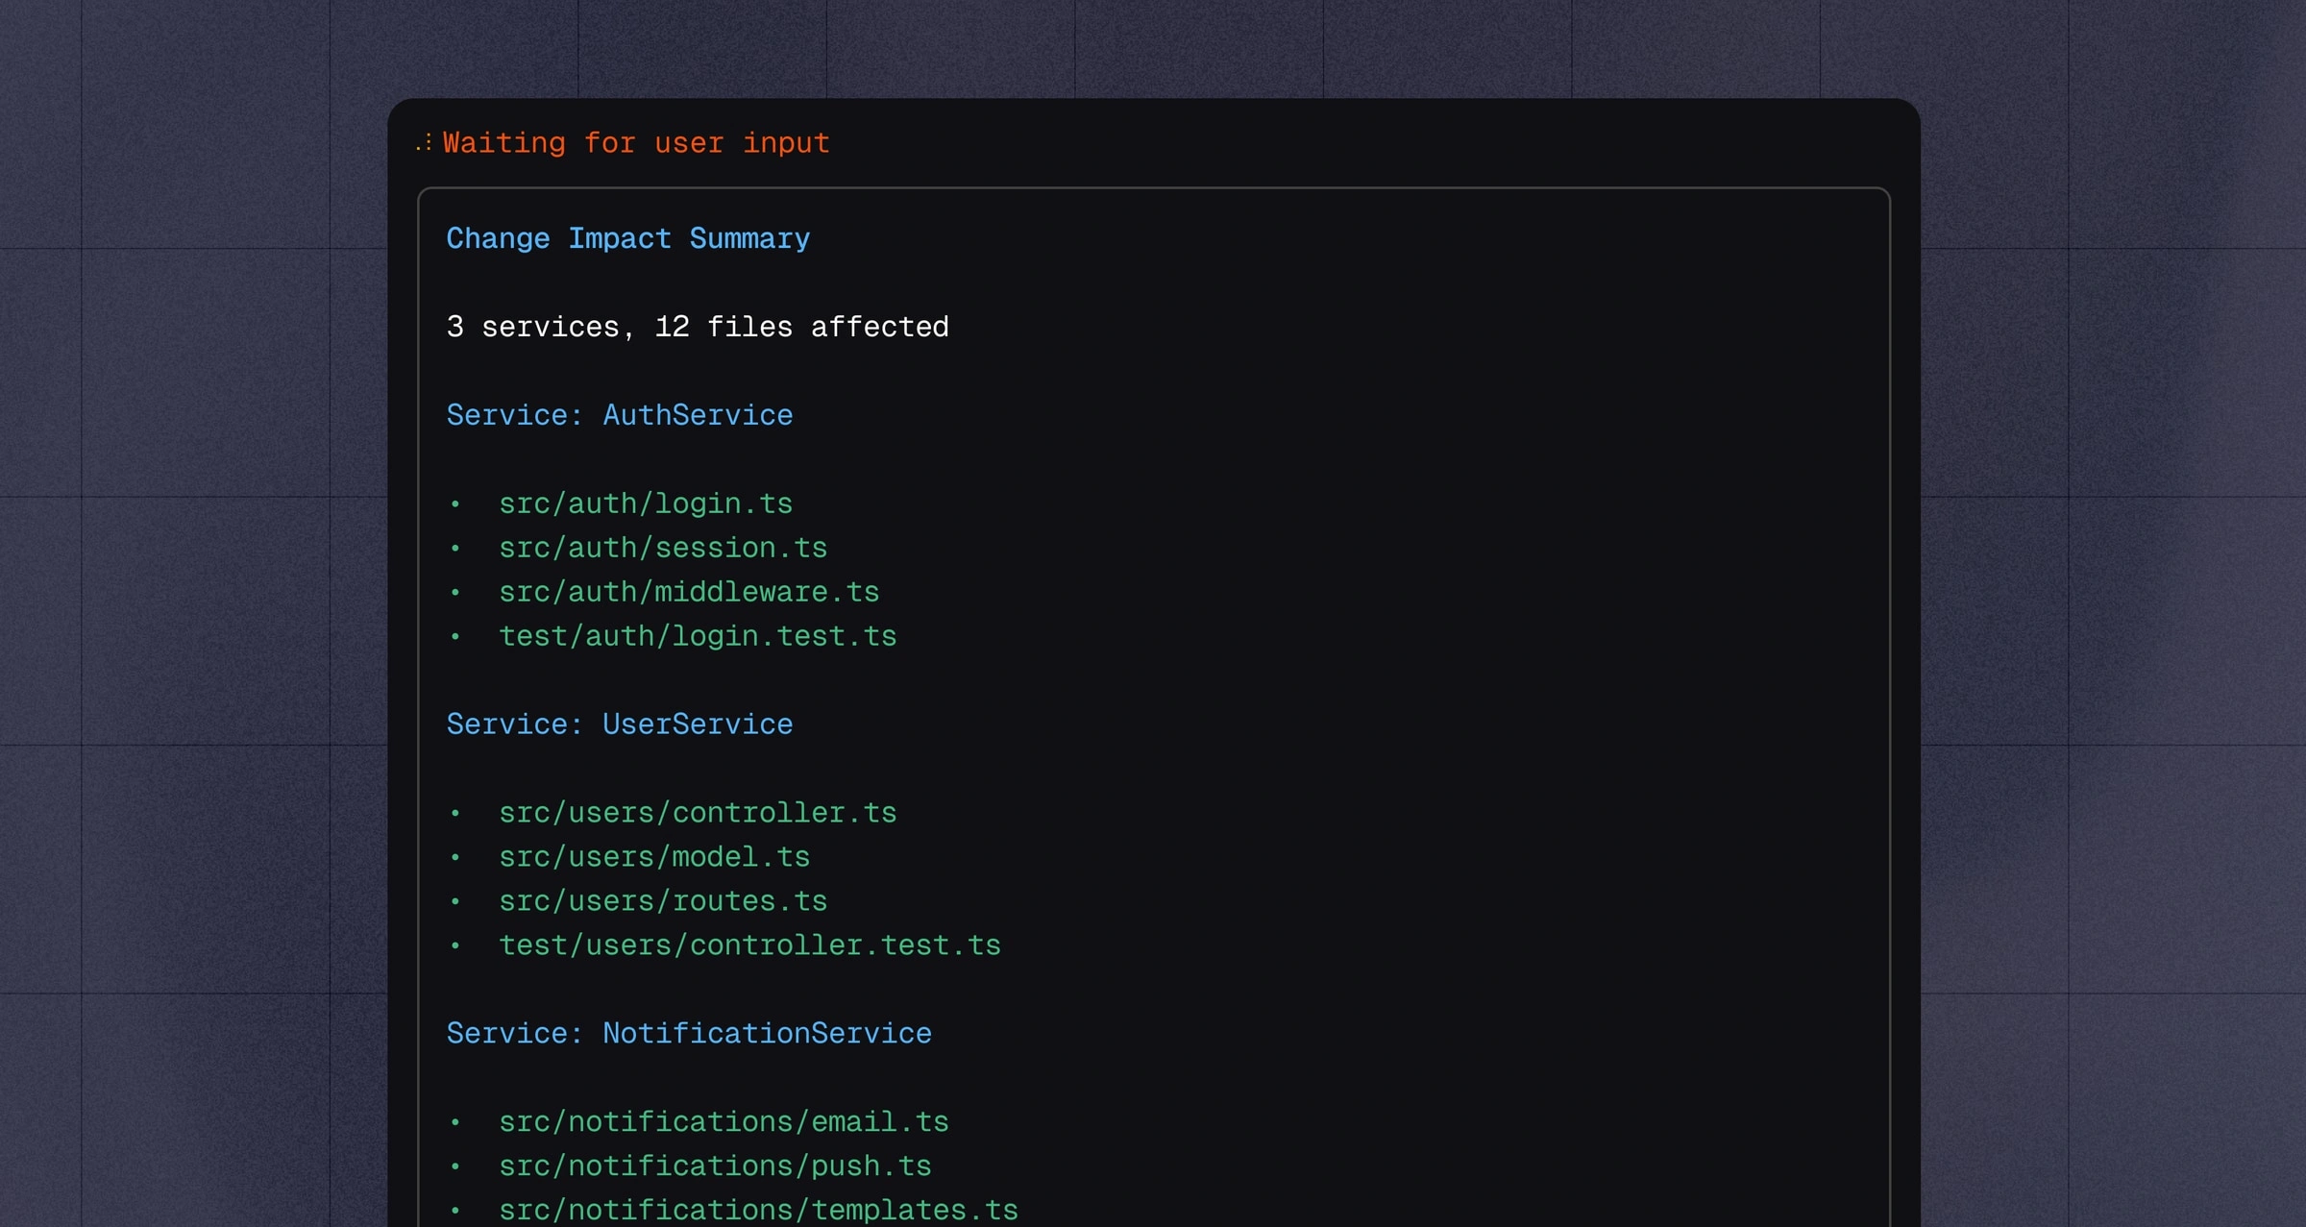Click the "Service: UserService" heading
2306x1227 pixels.
tap(620, 724)
